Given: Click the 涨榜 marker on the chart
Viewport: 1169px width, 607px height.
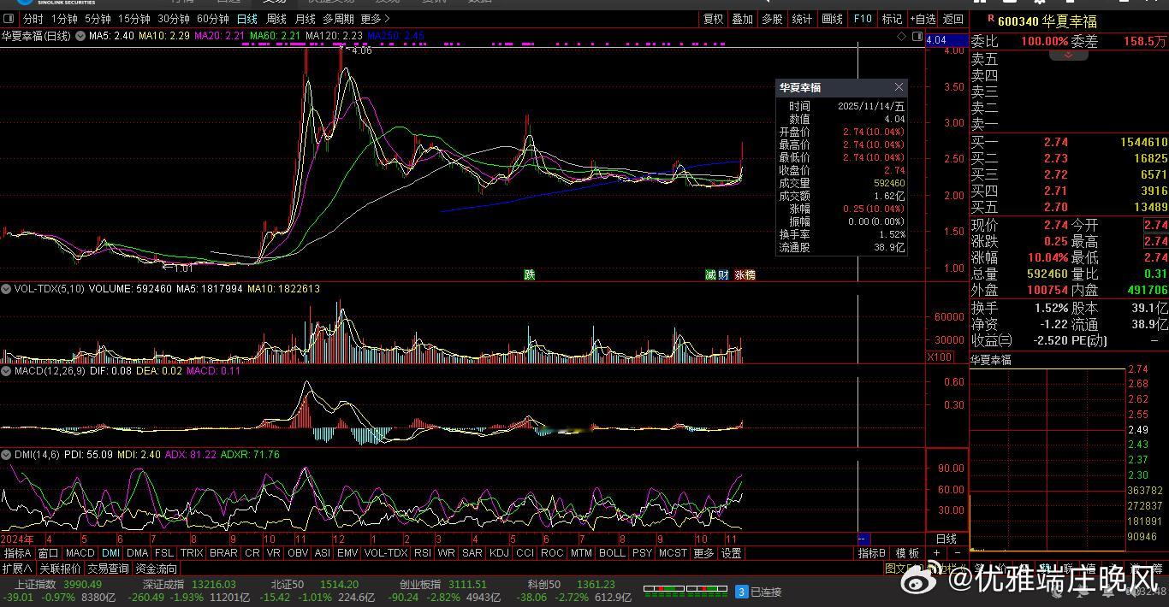Looking at the screenshot, I should (745, 274).
